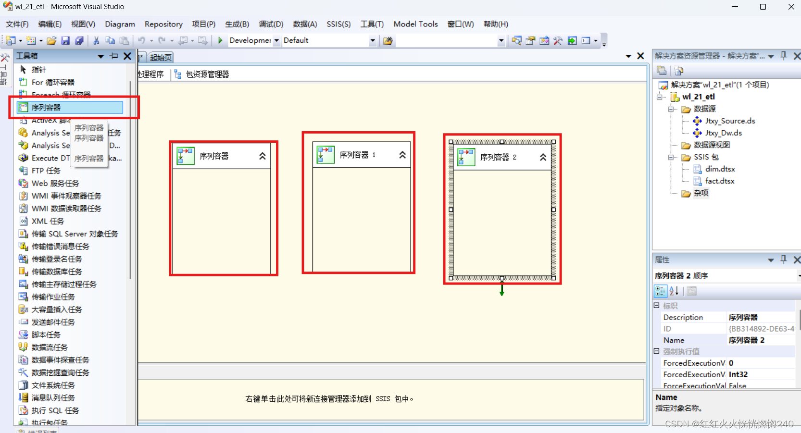Save the current file using the Save icon
801x433 pixels.
pyautogui.click(x=65, y=41)
